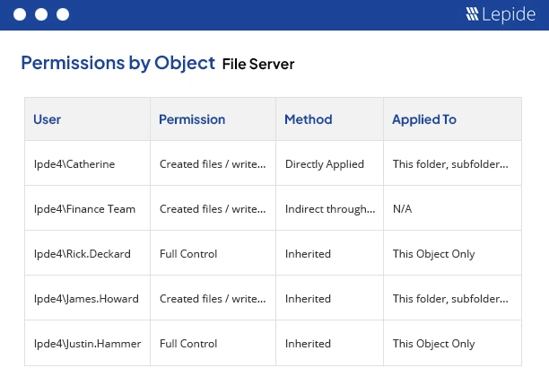
Task: Select the lpde4\Rick.Deckard user cell
Action: pos(82,254)
